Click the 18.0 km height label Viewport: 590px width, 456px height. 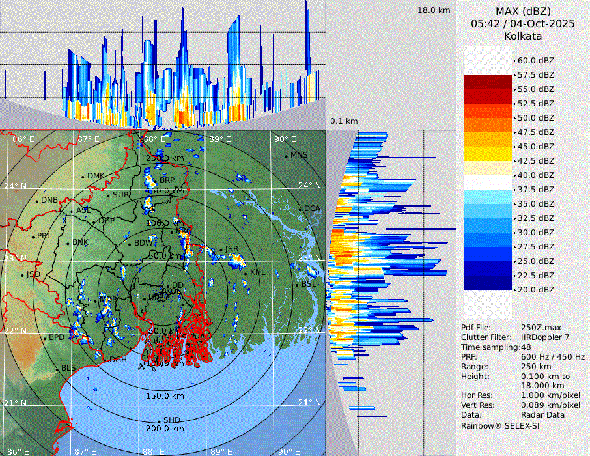click(x=434, y=10)
